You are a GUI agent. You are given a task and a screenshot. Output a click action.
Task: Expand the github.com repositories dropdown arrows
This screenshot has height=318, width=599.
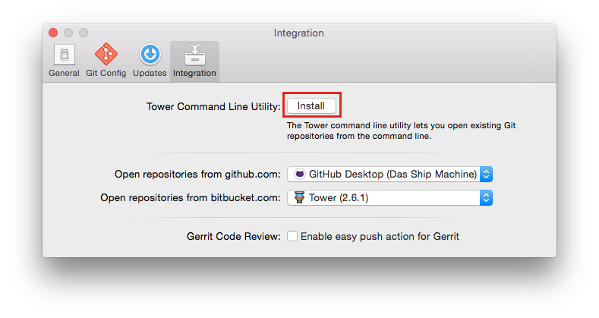(487, 174)
